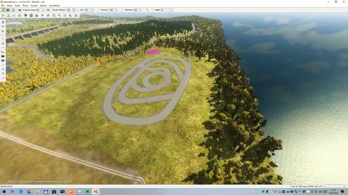Viewport: 348px width, 195px height.
Task: Open the Terrain Painter tool
Action: coord(14,16)
